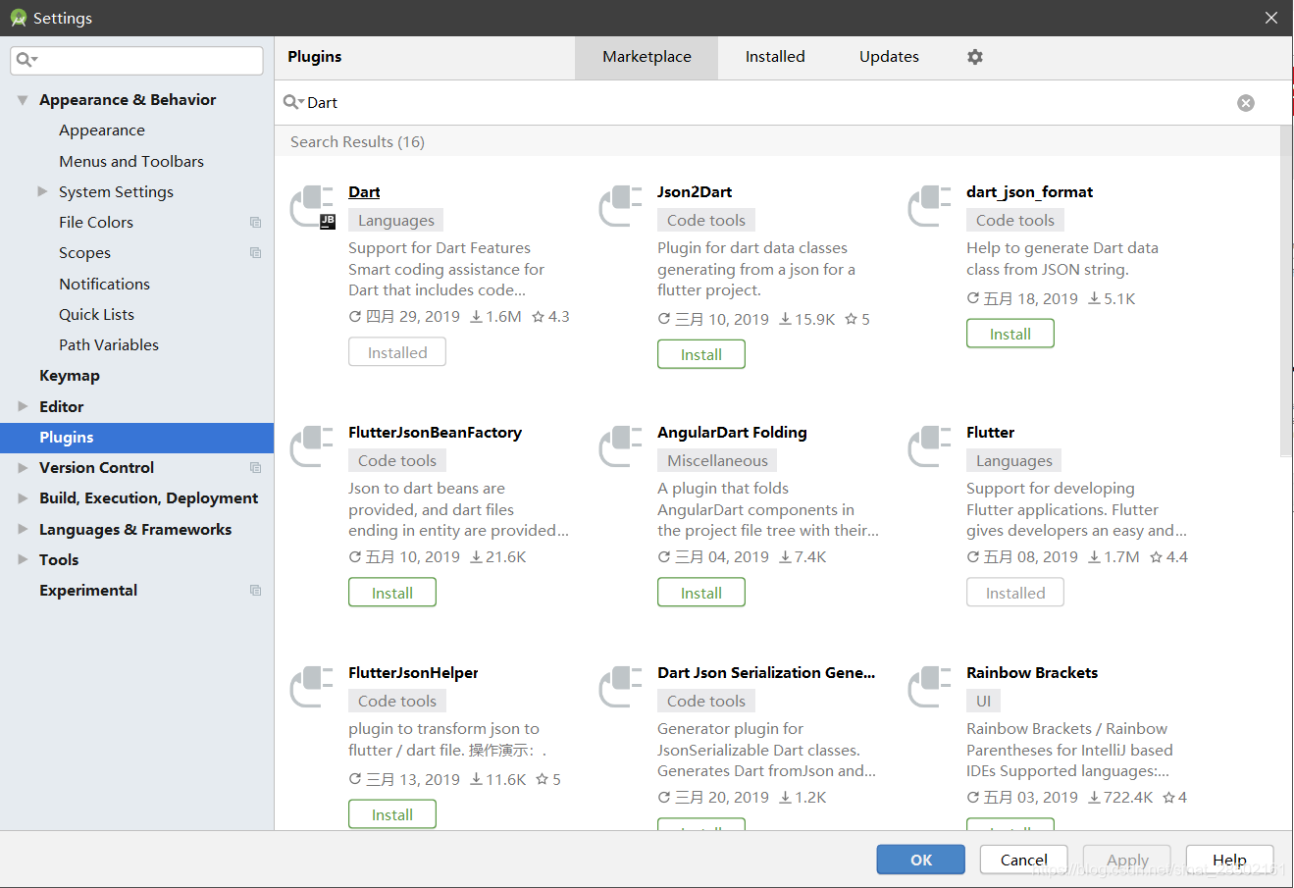1294x888 pixels.
Task: Click the AngularDart Folding plugin icon
Action: [621, 446]
